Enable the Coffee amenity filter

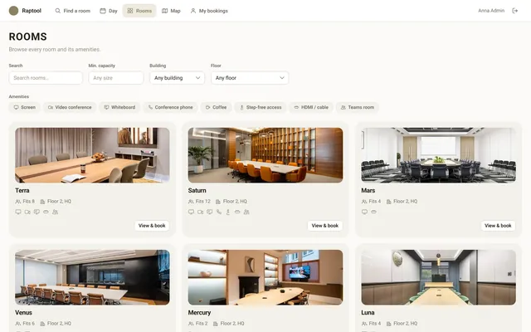(x=216, y=107)
